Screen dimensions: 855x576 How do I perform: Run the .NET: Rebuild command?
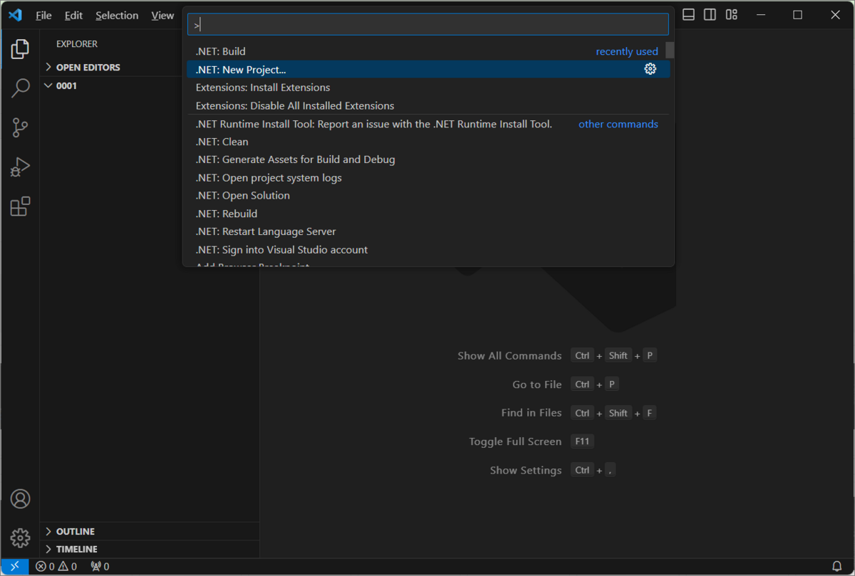click(427, 214)
